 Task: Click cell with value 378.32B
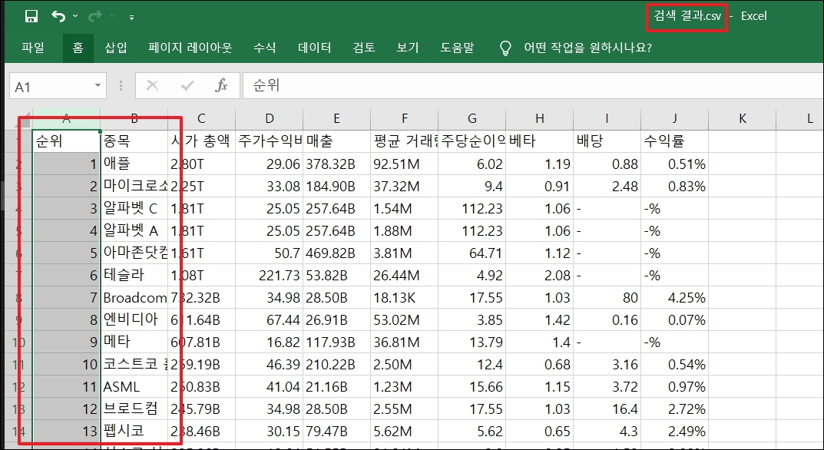(x=336, y=164)
